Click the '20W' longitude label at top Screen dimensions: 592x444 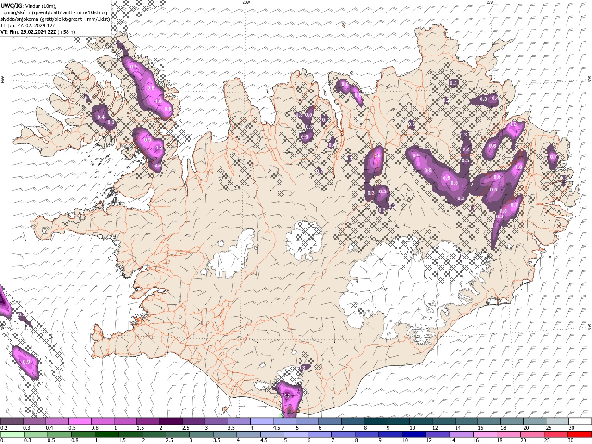(x=246, y=2)
